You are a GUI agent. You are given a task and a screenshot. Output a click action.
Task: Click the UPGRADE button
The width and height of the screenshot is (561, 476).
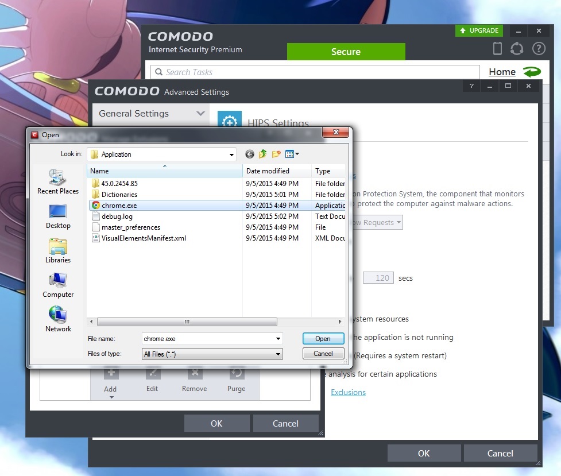click(x=479, y=30)
